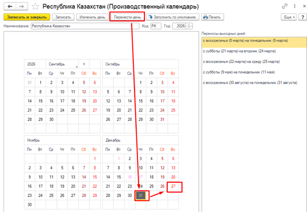Decrease the year with the stepper down arrow

(189, 27)
